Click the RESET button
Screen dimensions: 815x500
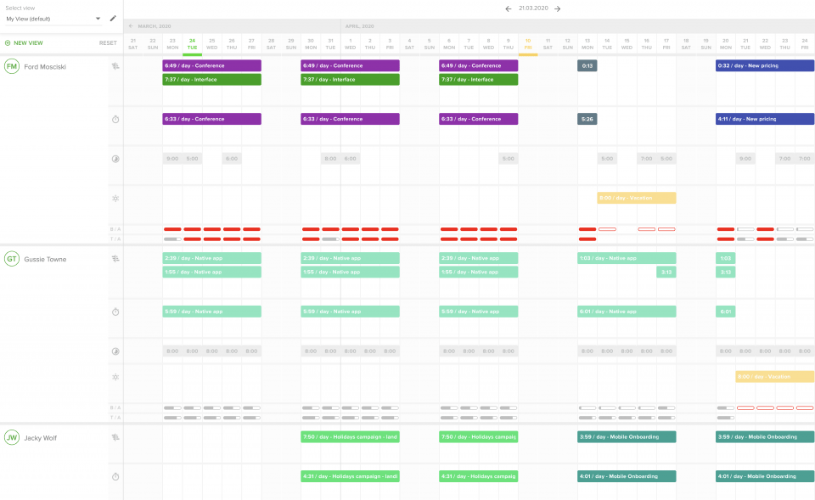pos(108,43)
